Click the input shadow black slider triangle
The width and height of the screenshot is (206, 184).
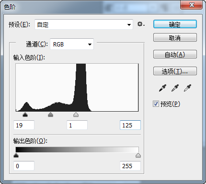click(25, 115)
